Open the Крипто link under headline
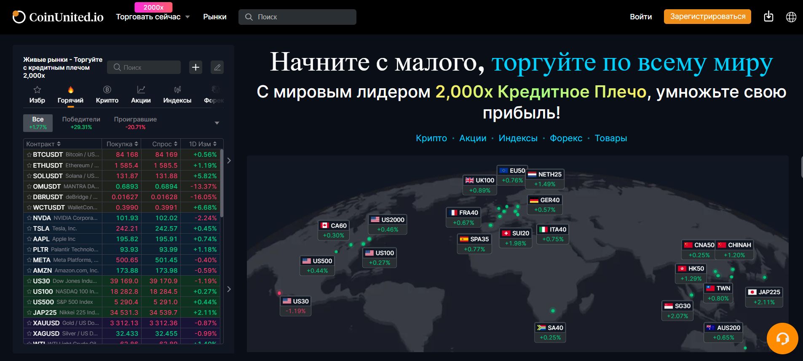The image size is (803, 361). tap(431, 138)
